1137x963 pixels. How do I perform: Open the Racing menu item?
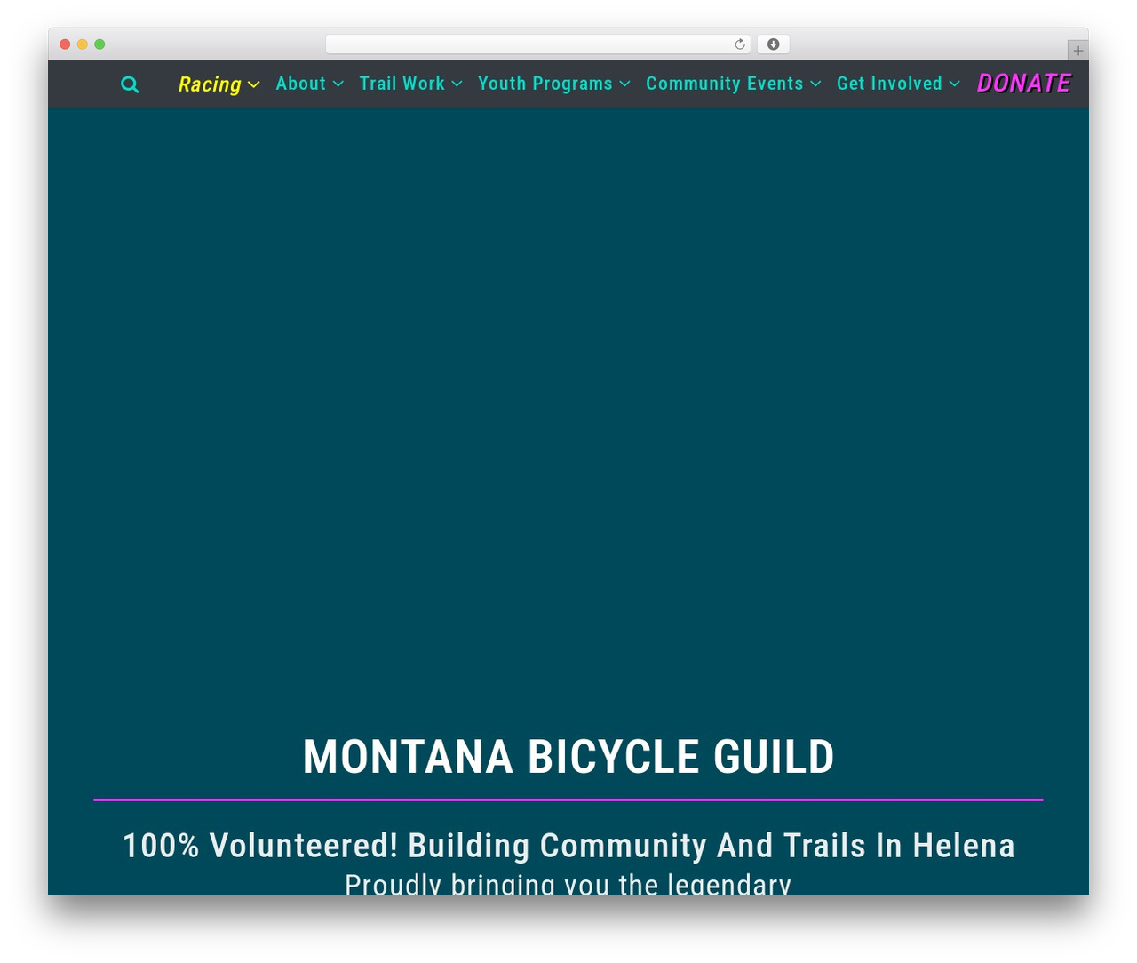coord(210,84)
